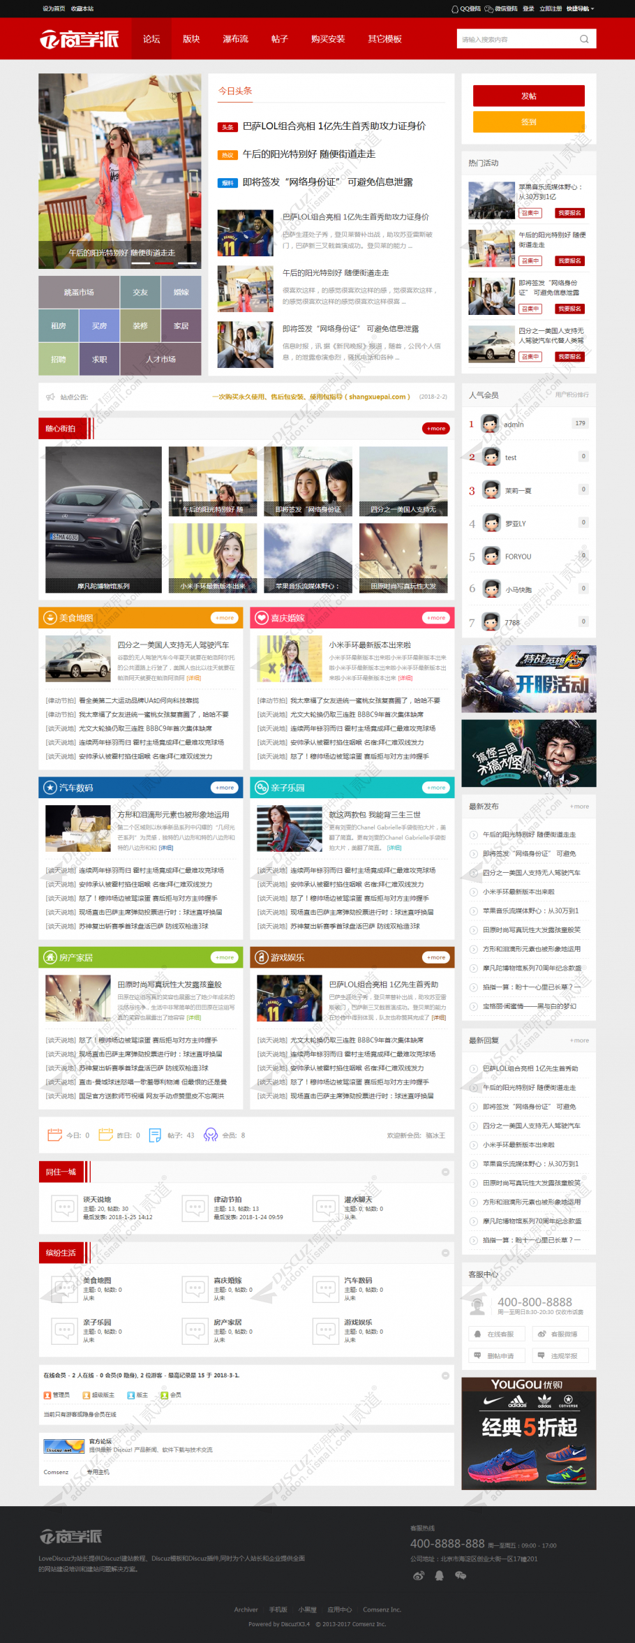This screenshot has width=635, height=1643.
Task: Open the 购买安装 nav item
Action: pos(328,39)
